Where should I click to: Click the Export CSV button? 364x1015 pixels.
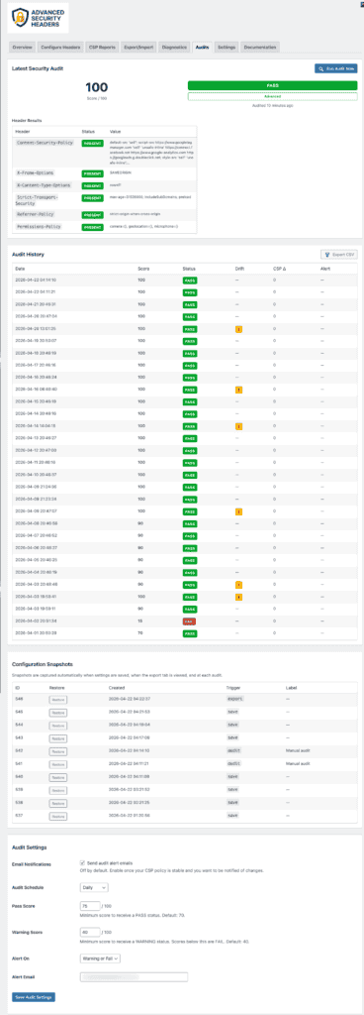click(x=339, y=255)
